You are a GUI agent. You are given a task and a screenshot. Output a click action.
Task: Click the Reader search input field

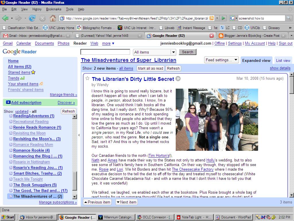[x=105, y=52]
